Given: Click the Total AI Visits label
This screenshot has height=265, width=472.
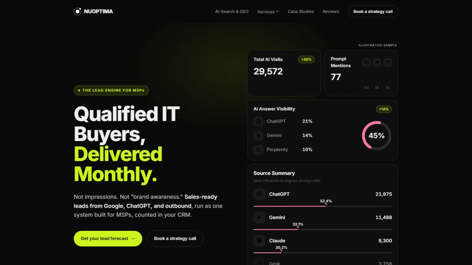Looking at the screenshot, I should (x=268, y=59).
